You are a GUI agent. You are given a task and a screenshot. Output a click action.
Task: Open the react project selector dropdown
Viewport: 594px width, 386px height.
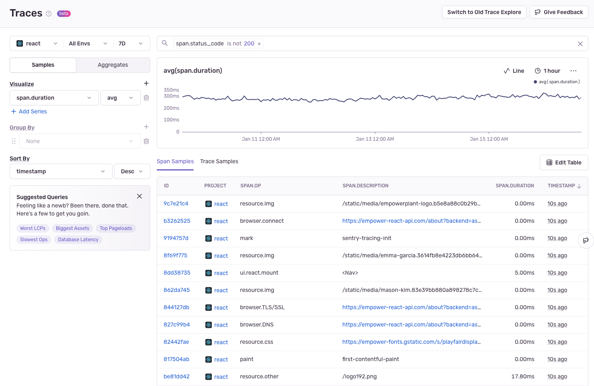coord(37,43)
